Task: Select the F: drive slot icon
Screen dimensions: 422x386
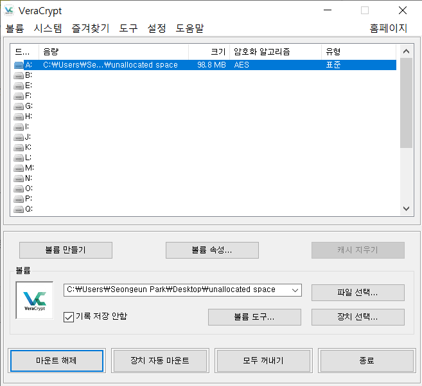Action: pyautogui.click(x=19, y=96)
